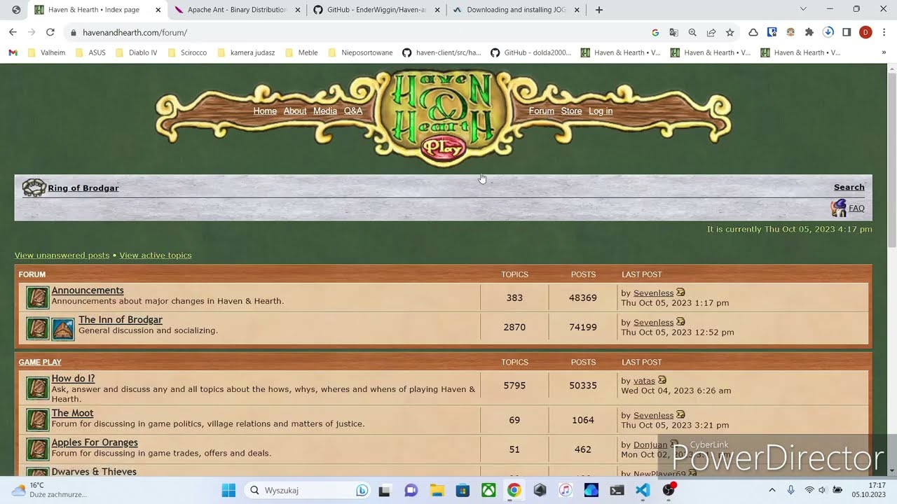Click the Log in link

601,111
